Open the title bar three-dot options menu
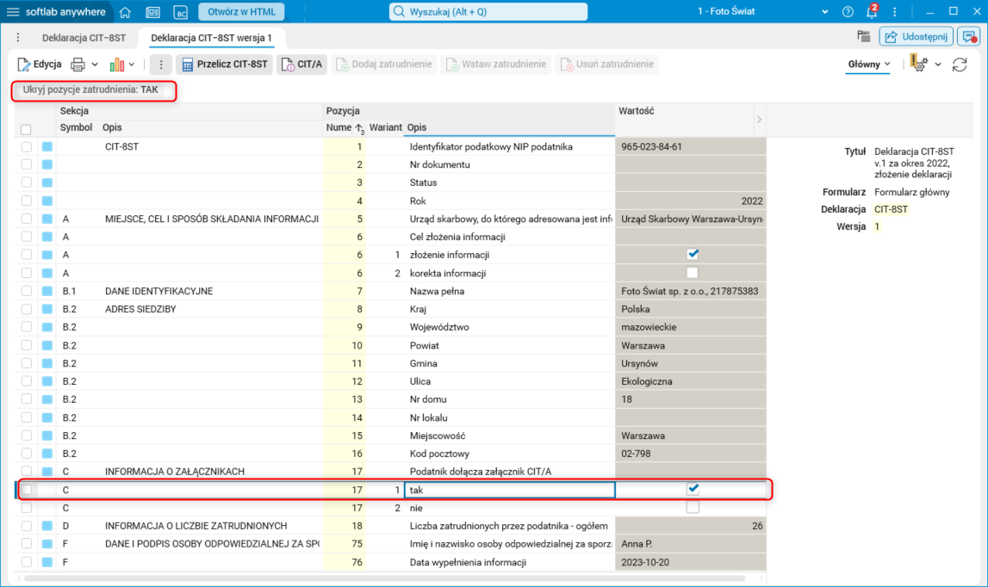Image resolution: width=988 pixels, height=587 pixels. click(895, 12)
